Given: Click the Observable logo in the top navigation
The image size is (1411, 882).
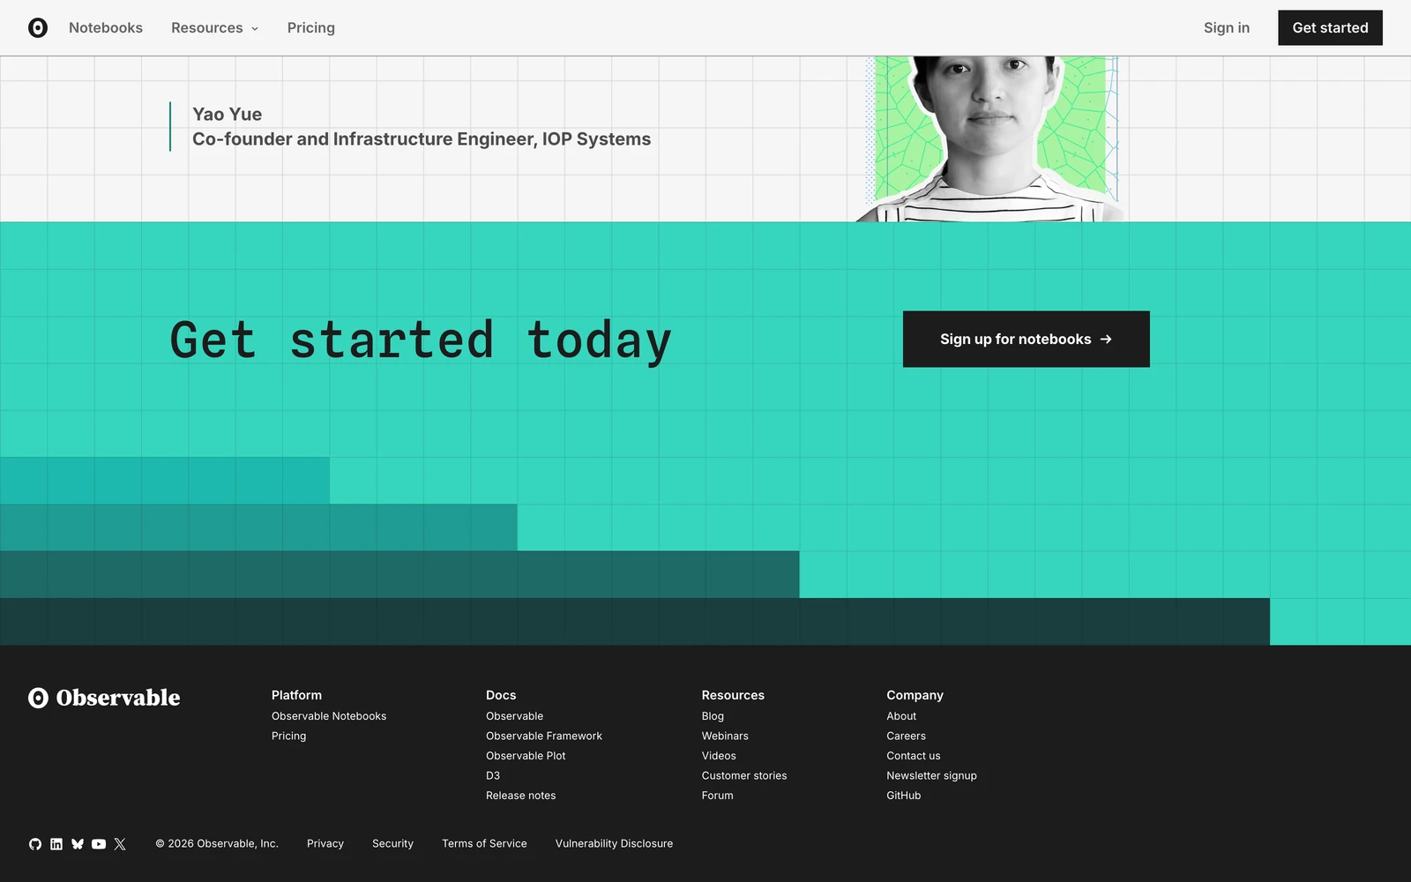Looking at the screenshot, I should (38, 28).
